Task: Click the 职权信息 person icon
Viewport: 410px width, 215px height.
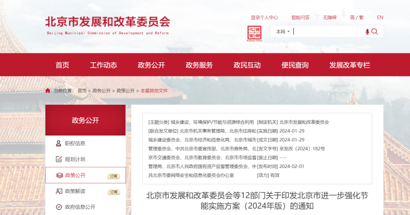Action: coord(59,143)
